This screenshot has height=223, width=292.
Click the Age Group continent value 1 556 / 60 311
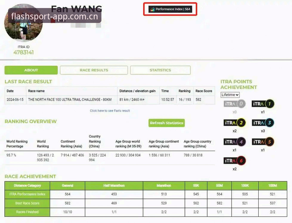(159, 155)
